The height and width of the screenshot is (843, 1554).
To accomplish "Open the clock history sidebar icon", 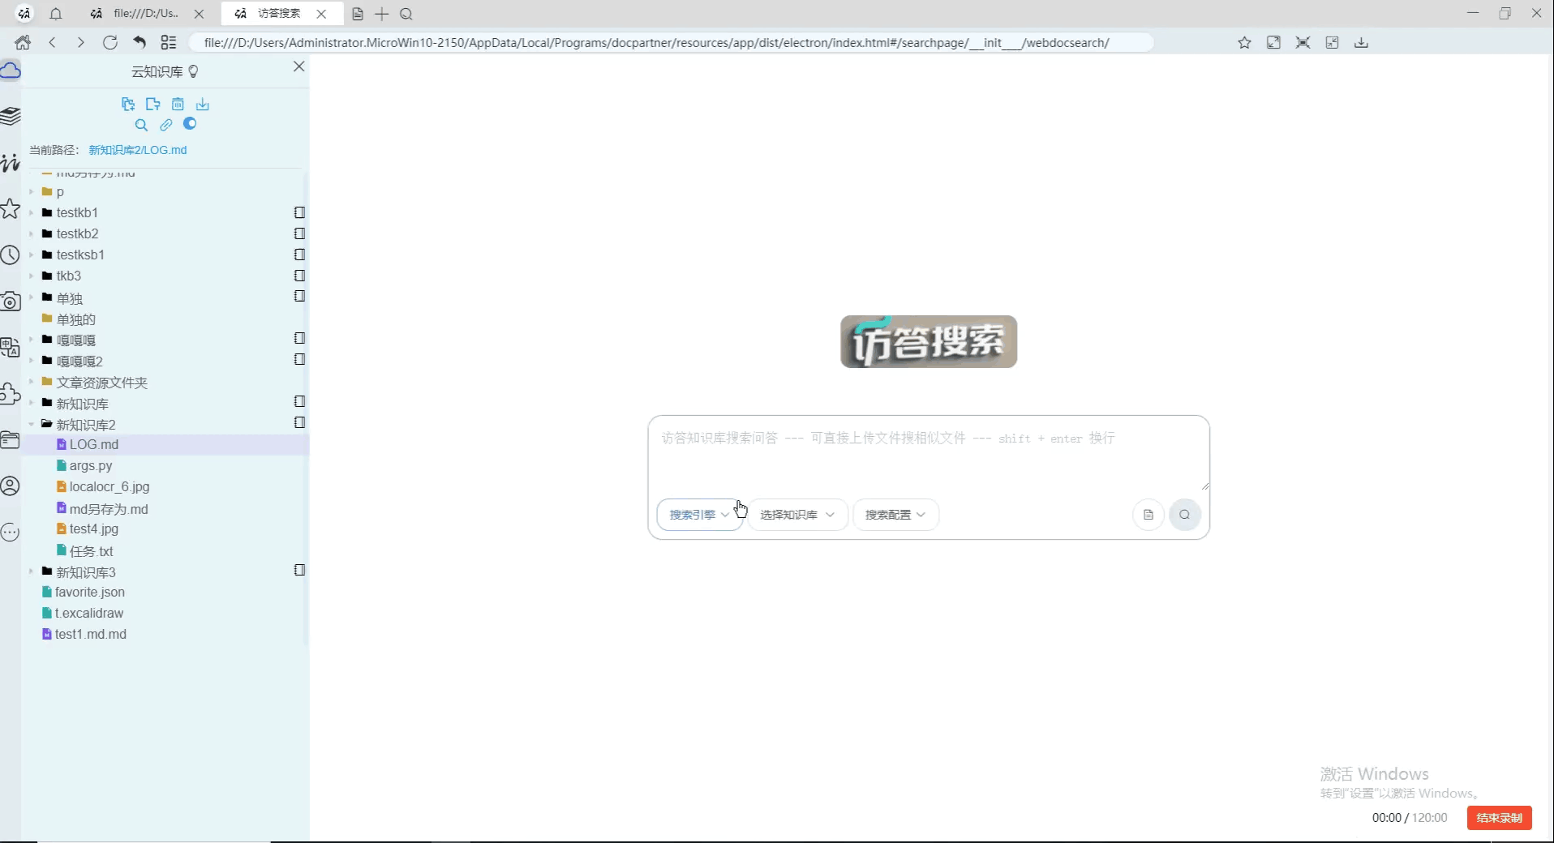I will point(10,255).
